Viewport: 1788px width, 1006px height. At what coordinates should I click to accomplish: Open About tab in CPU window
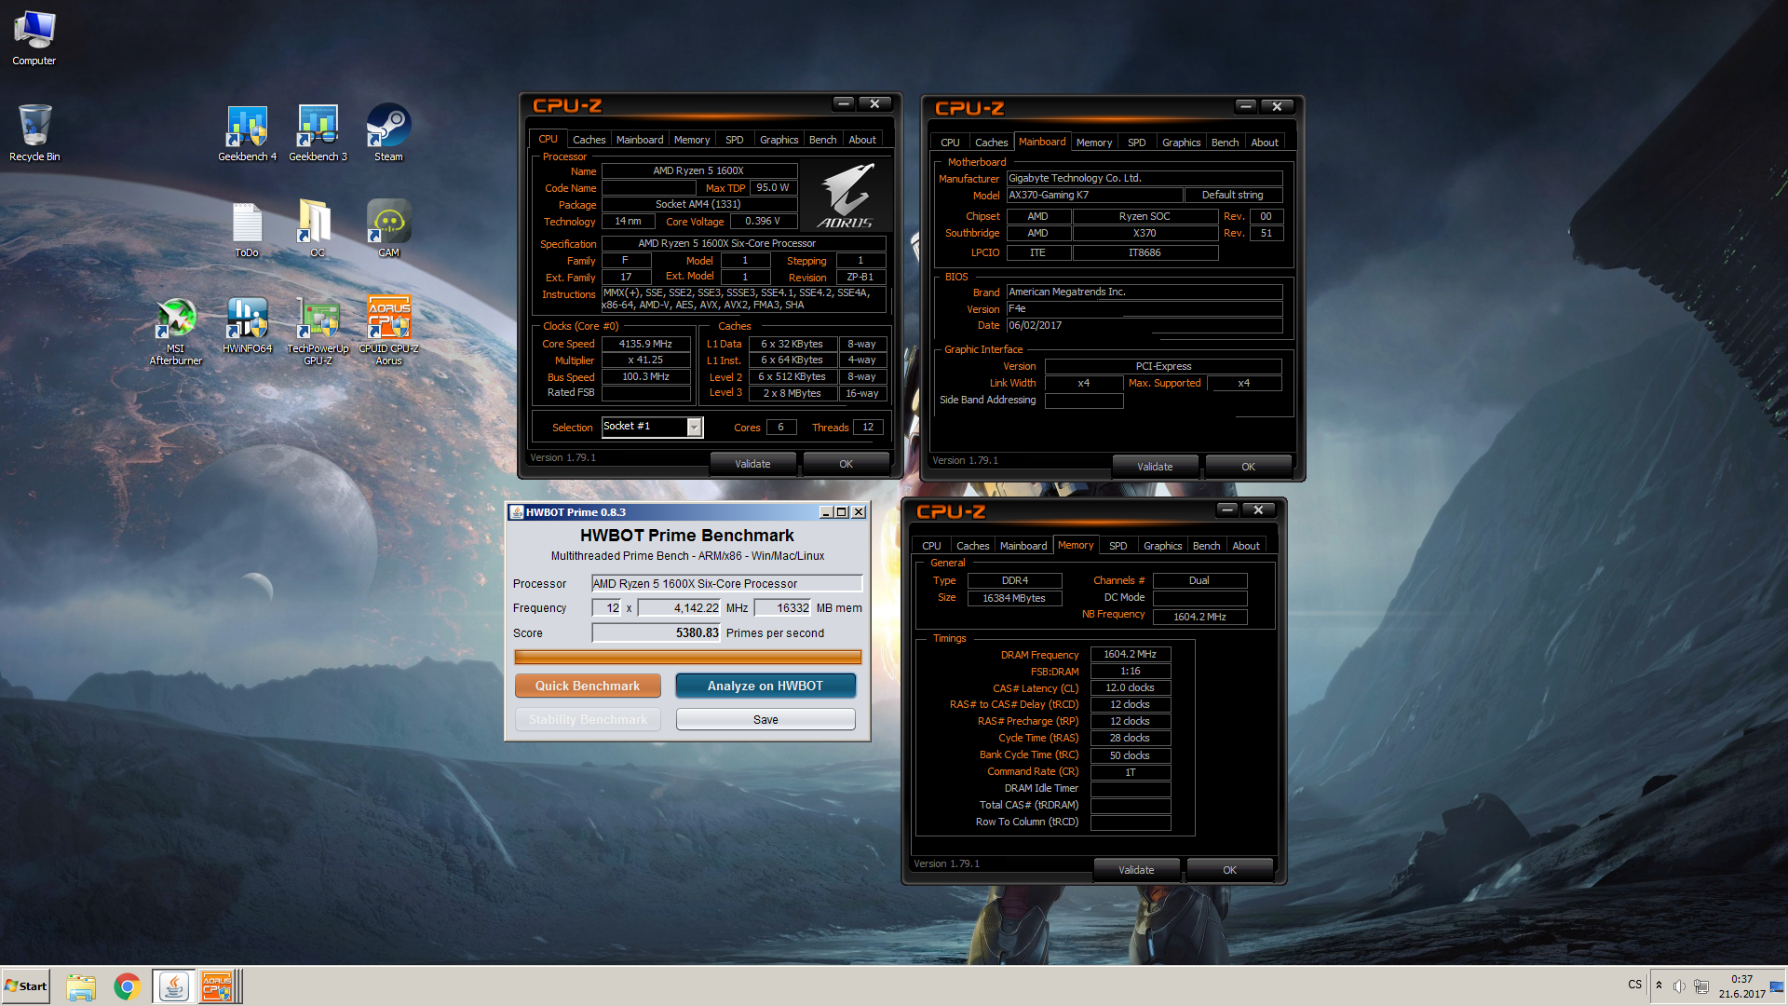click(x=862, y=140)
